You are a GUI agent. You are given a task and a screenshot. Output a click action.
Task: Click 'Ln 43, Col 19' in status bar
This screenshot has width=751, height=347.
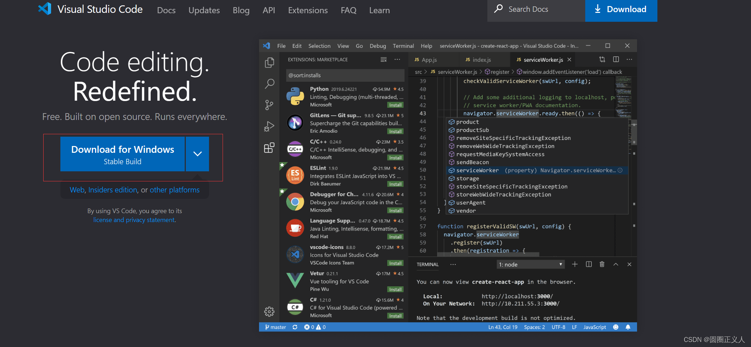coord(503,327)
